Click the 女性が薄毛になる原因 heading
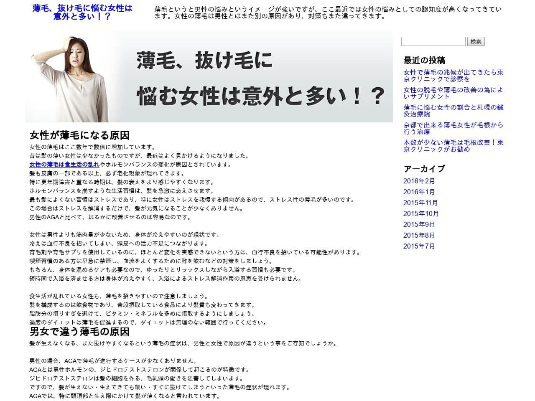This screenshot has height=401, width=535. pyautogui.click(x=79, y=136)
